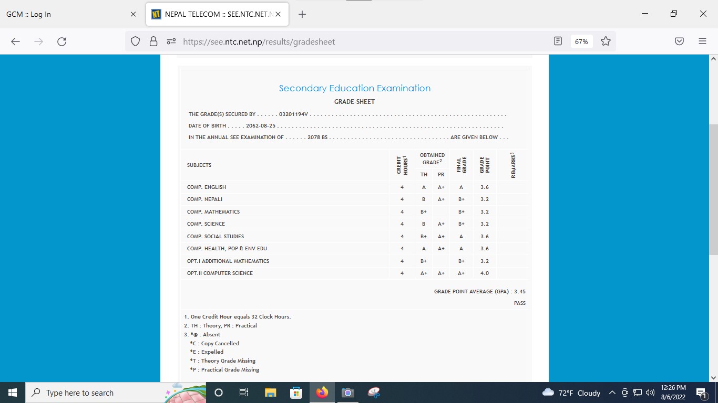Close the Nepal Telecom tab
Viewport: 718px width, 403px height.
278,14
